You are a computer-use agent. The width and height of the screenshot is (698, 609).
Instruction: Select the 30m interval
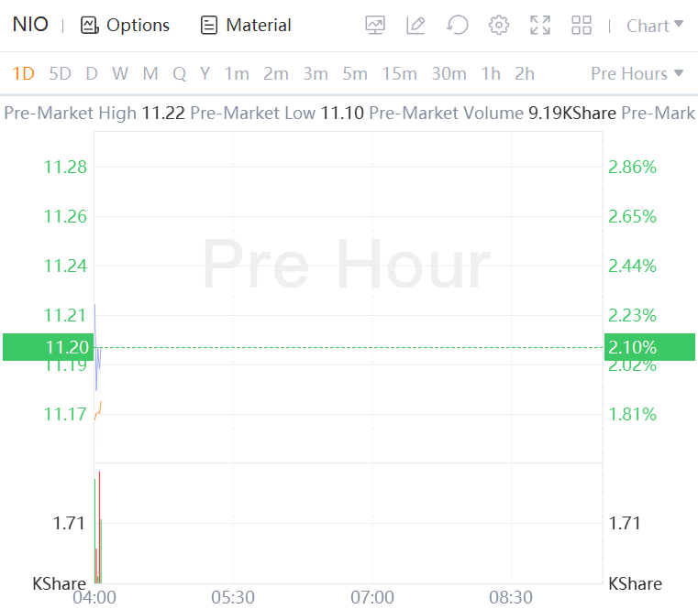coord(449,73)
